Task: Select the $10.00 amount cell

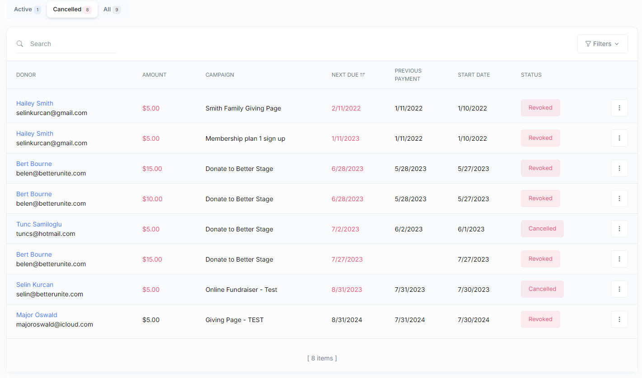Action: [152, 199]
